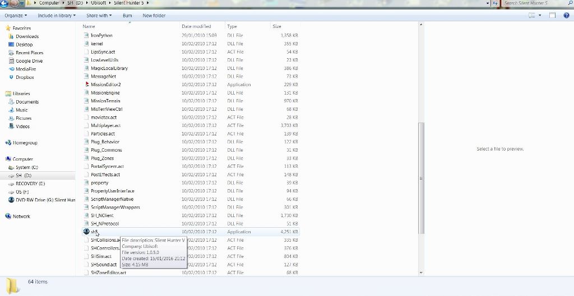Open the change view dropdown arrow
574x296 pixels.
click(x=540, y=15)
